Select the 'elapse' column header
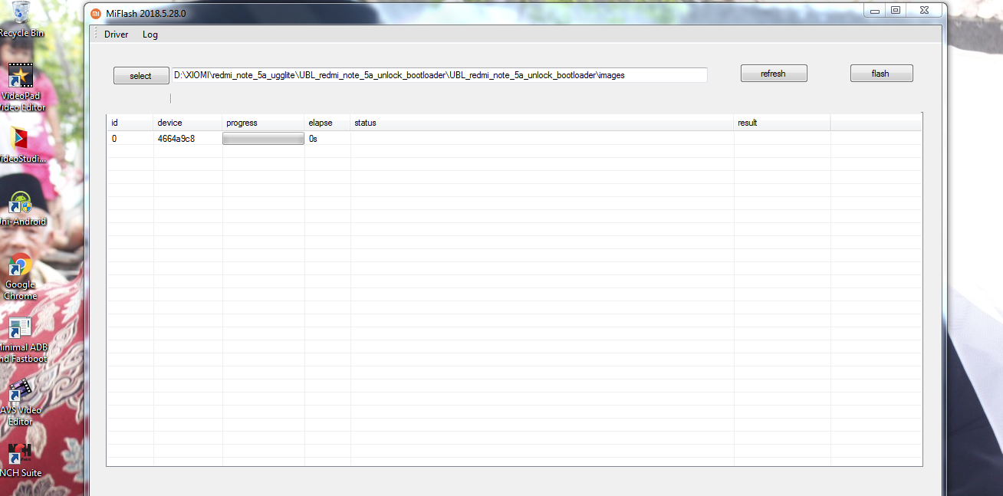This screenshot has width=1003, height=496. point(327,123)
